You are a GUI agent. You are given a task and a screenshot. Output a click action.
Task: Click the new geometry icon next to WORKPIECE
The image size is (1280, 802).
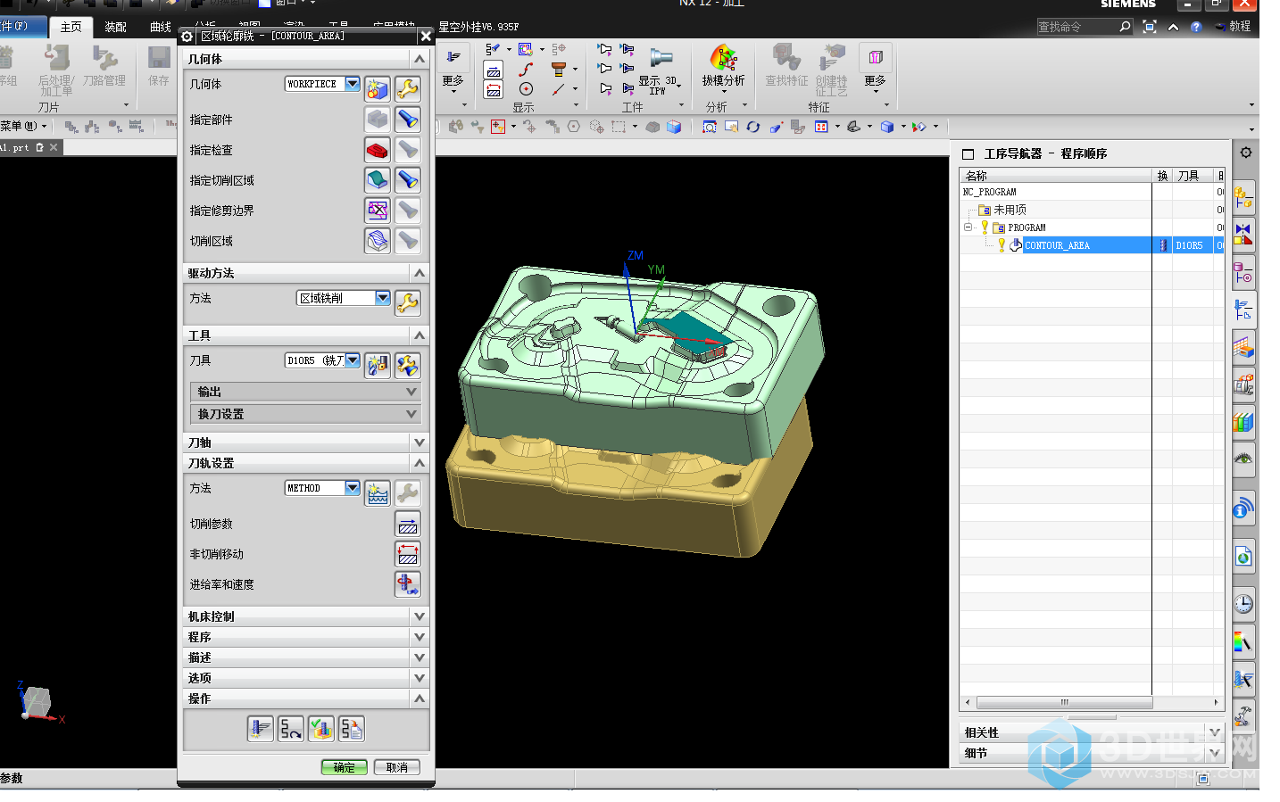(378, 88)
